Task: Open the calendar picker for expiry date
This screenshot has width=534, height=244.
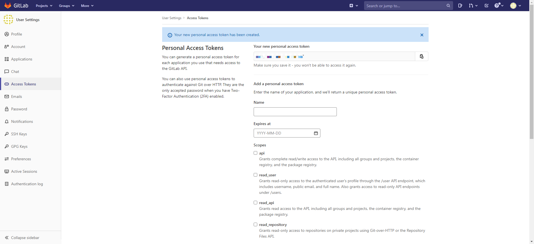Action: coord(316,133)
